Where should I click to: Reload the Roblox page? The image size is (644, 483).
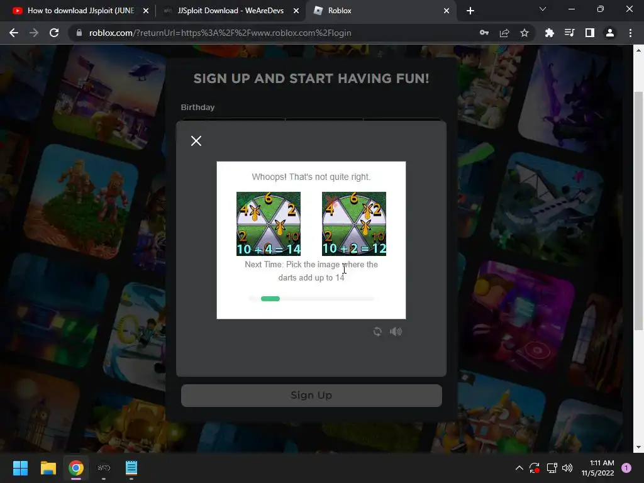pyautogui.click(x=54, y=33)
